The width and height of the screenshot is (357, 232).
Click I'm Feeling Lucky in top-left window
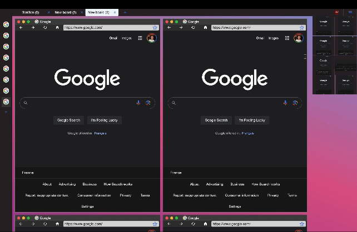(105, 120)
